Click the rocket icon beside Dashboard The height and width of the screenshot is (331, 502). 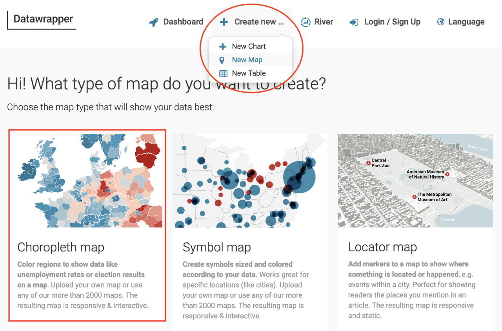pyautogui.click(x=154, y=22)
